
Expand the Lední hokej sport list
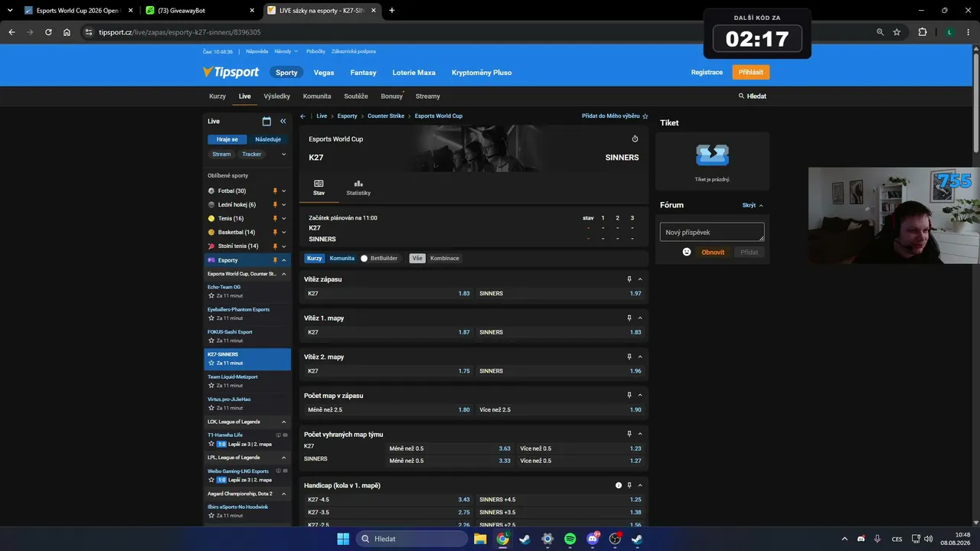[284, 205]
